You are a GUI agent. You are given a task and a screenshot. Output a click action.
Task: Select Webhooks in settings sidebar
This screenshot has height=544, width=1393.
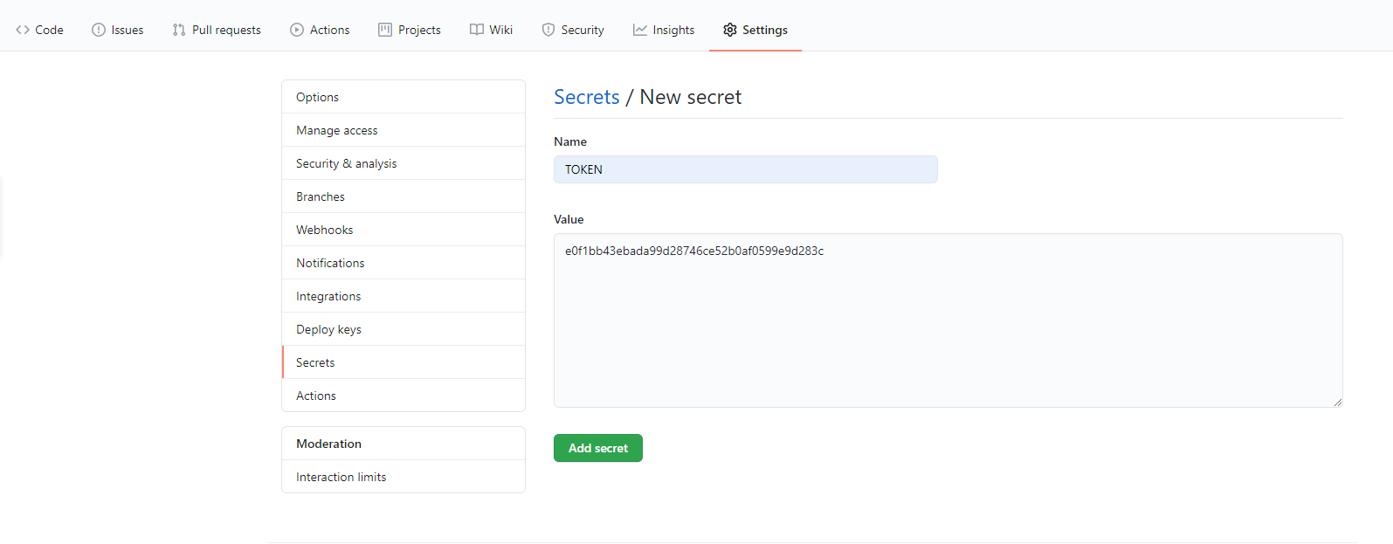pyautogui.click(x=325, y=230)
